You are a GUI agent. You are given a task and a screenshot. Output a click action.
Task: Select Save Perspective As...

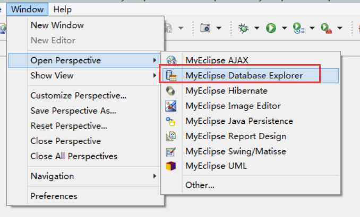(x=73, y=111)
